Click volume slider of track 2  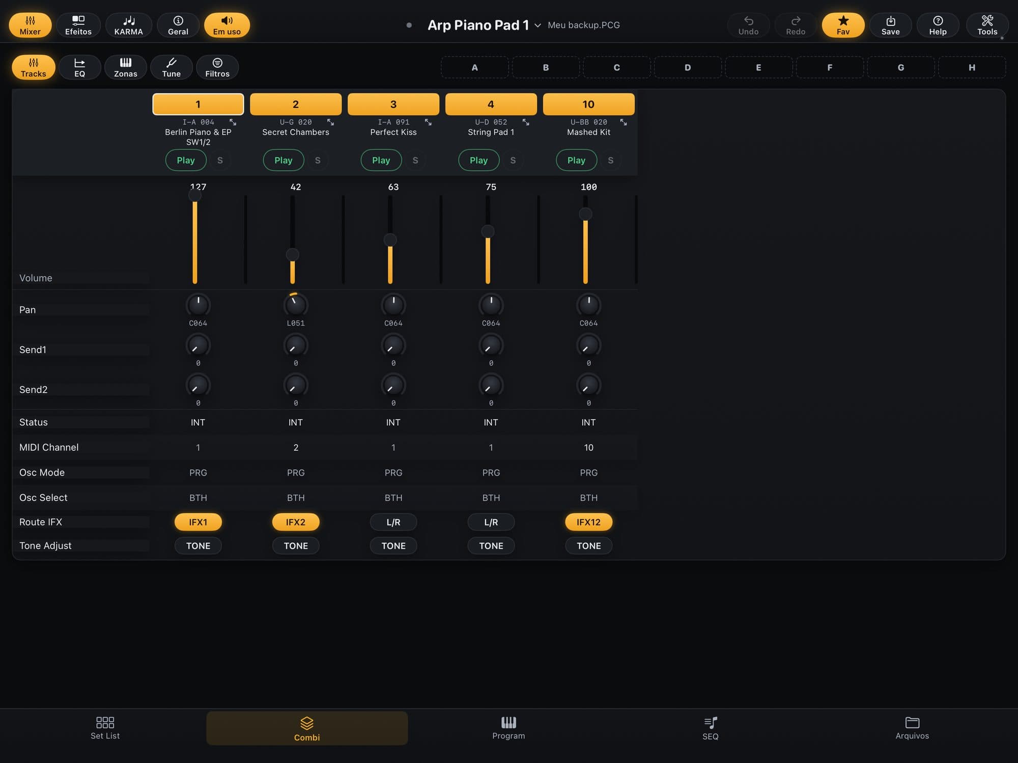293,239
